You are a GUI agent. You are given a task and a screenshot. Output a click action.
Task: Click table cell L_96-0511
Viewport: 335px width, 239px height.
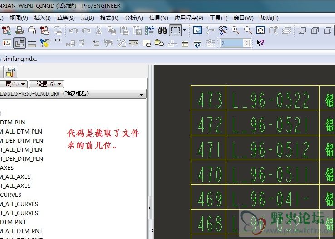272,172
